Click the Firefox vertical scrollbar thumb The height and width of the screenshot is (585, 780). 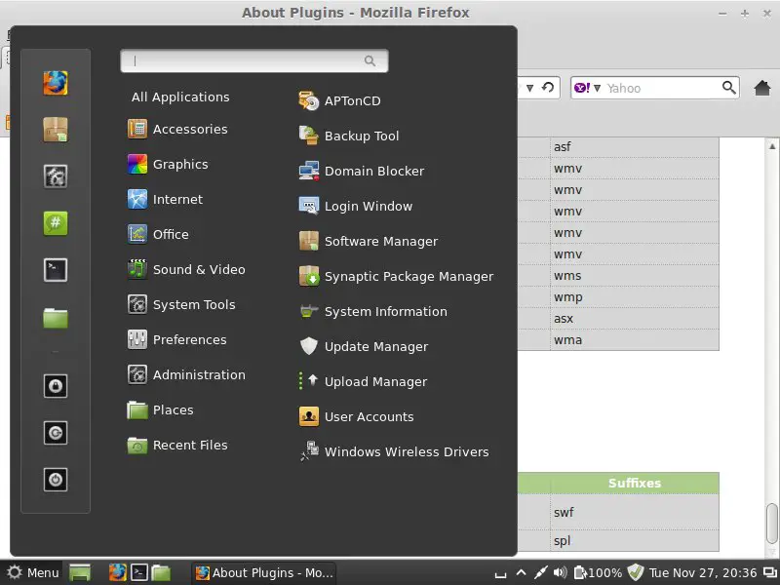772,524
